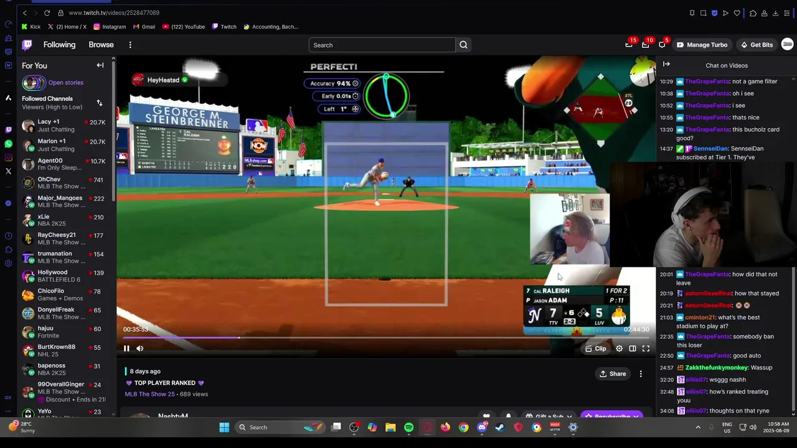This screenshot has height=448, width=797.
Task: Open File Explorer from taskbar
Action: [390, 427]
